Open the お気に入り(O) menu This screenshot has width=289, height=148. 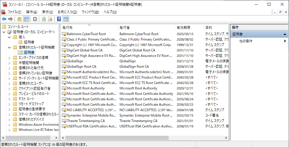pyautogui.click(x=67, y=12)
